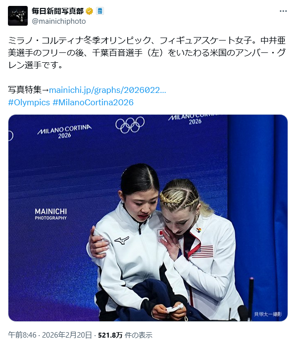Open the 毎日新聞写真部 profile avatar

click(18, 16)
